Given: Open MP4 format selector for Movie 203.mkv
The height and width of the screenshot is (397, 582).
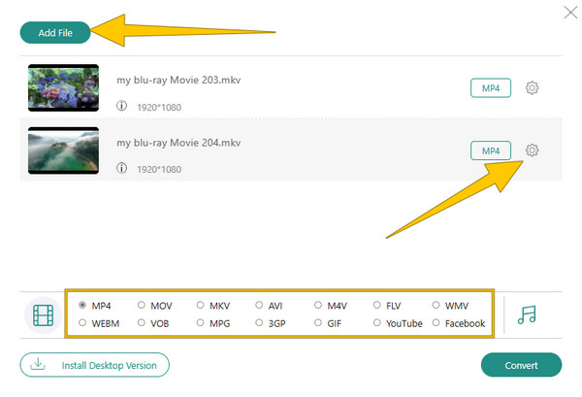Looking at the screenshot, I should click(491, 88).
